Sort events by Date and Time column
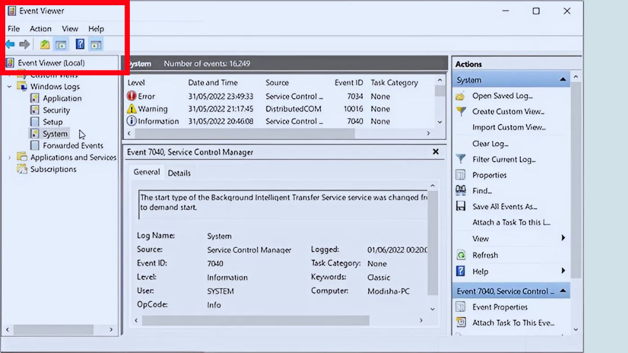This screenshot has width=628, height=353. 213,83
